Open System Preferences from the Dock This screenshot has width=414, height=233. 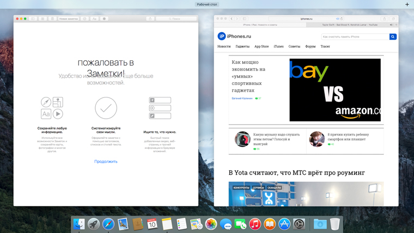point(299,224)
